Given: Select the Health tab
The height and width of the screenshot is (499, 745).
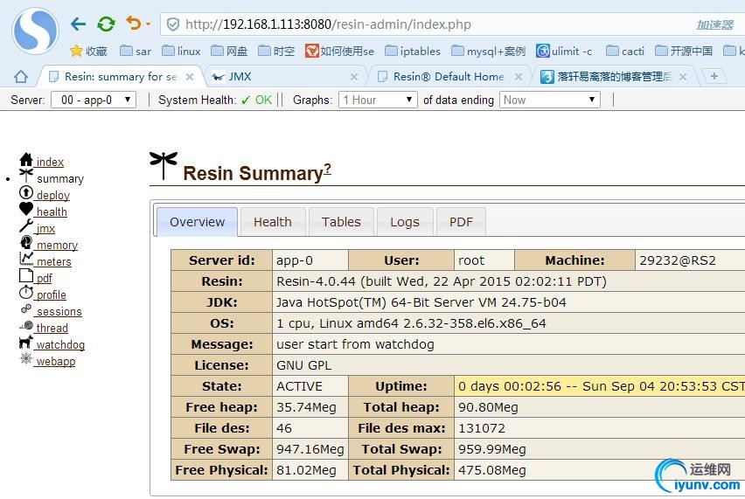Looking at the screenshot, I should (x=273, y=222).
